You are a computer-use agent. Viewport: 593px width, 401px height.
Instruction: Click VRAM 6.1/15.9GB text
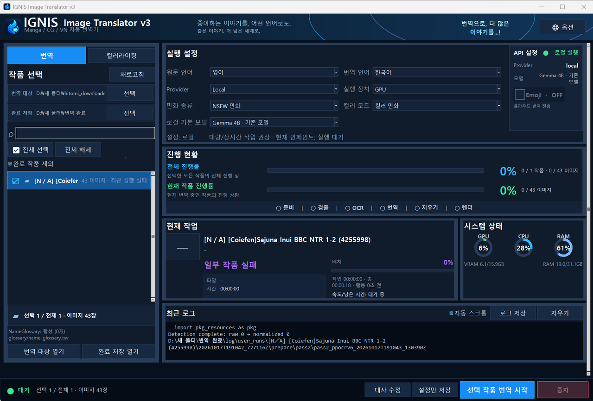pos(484,264)
